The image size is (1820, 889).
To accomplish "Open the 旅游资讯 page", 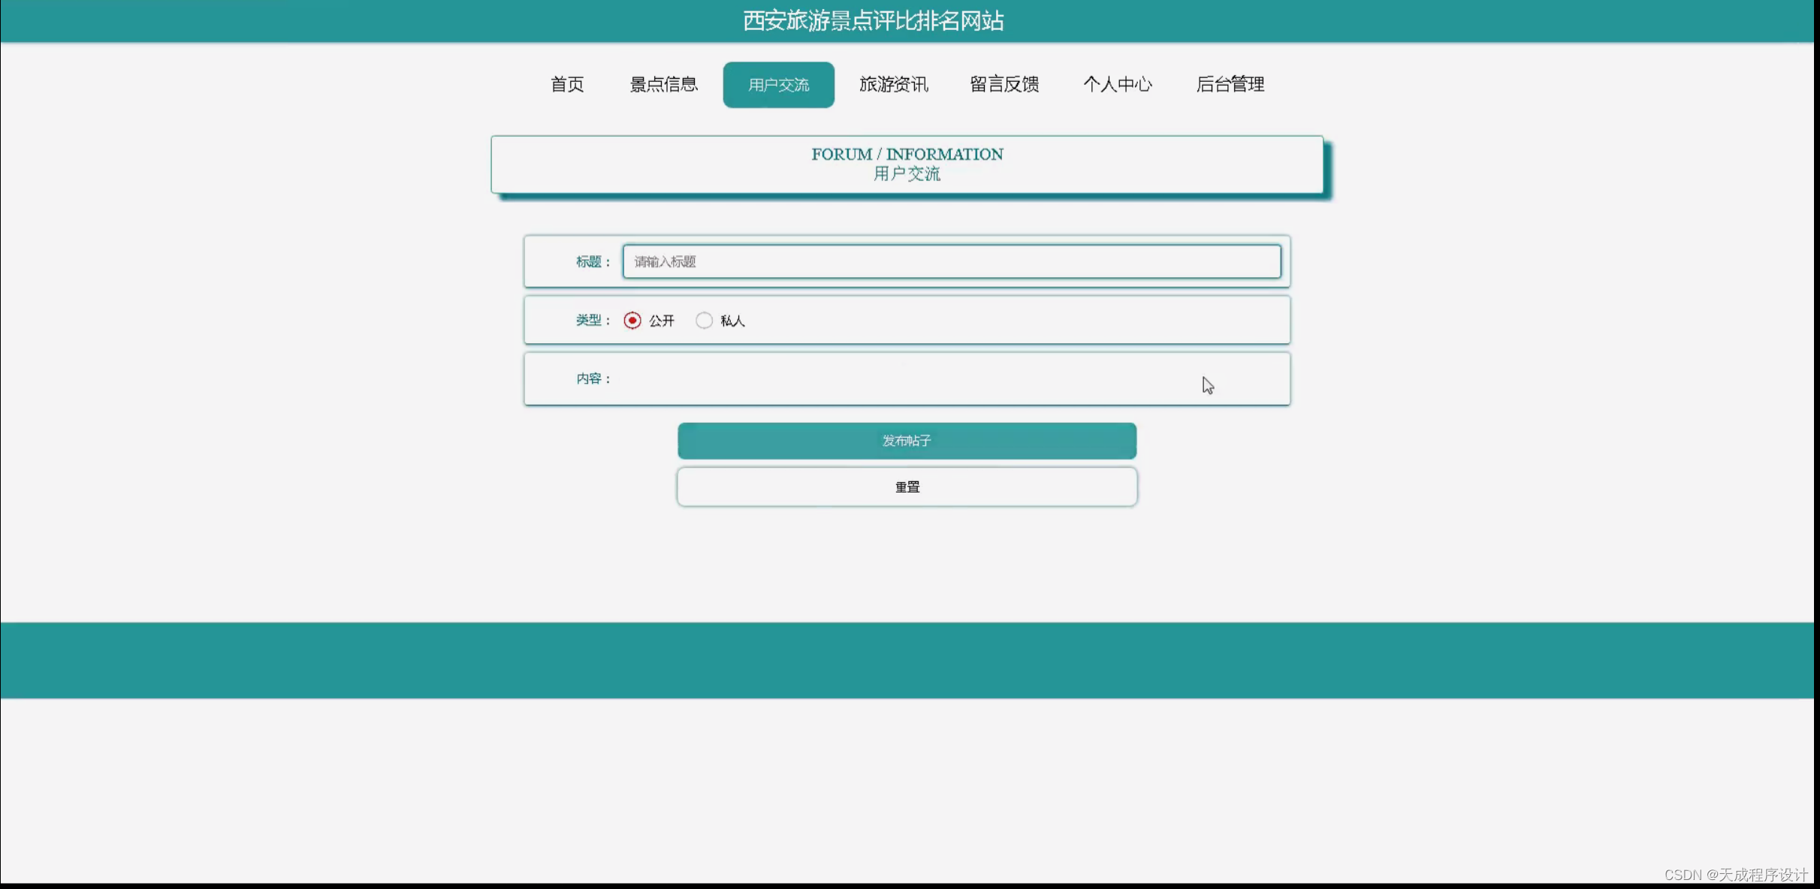I will [893, 84].
